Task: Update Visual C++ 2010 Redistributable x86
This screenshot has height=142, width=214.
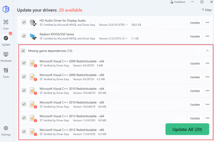Action: click(x=195, y=105)
